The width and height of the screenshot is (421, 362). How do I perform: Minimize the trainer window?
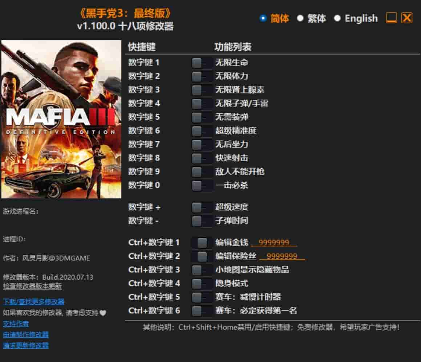[391, 18]
